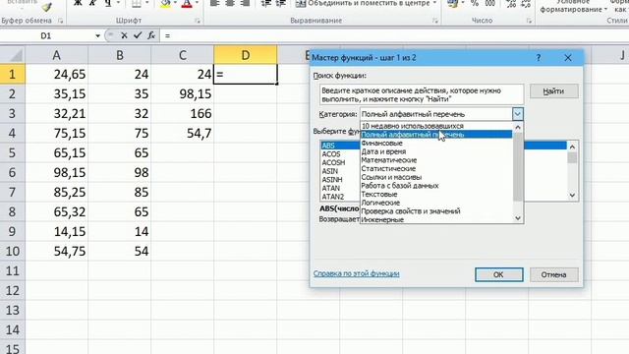Click category list scroll up arrow
This screenshot has width=629, height=354.
pyautogui.click(x=518, y=127)
